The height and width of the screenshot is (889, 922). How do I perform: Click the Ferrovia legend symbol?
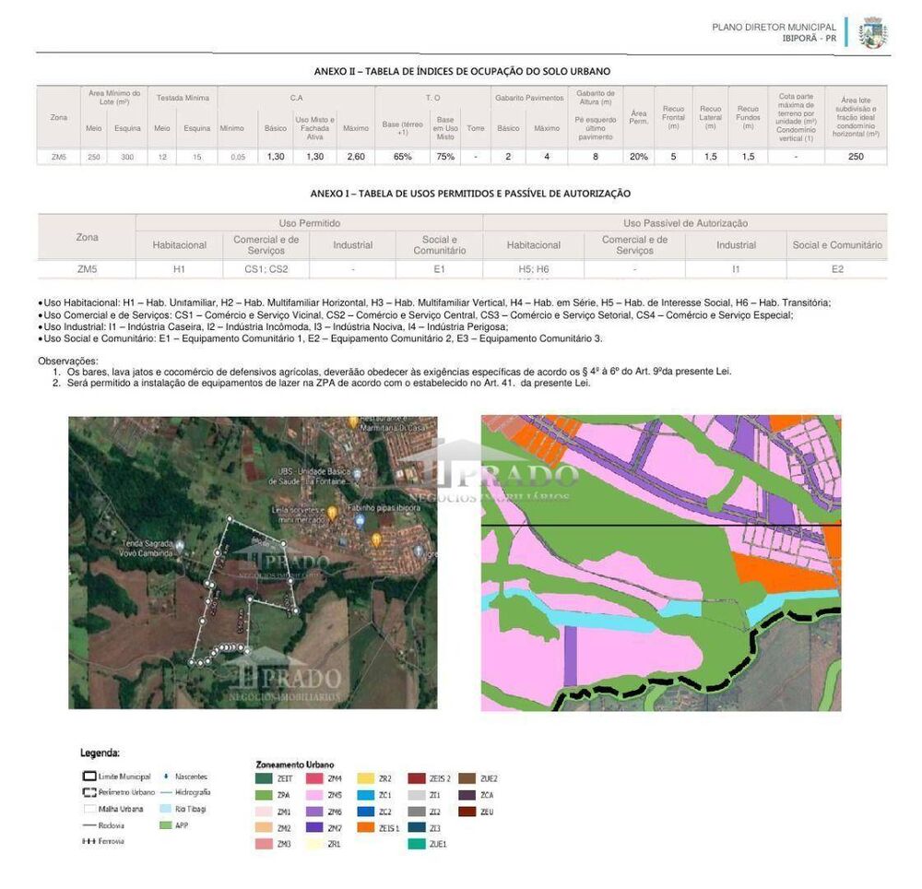[89, 841]
